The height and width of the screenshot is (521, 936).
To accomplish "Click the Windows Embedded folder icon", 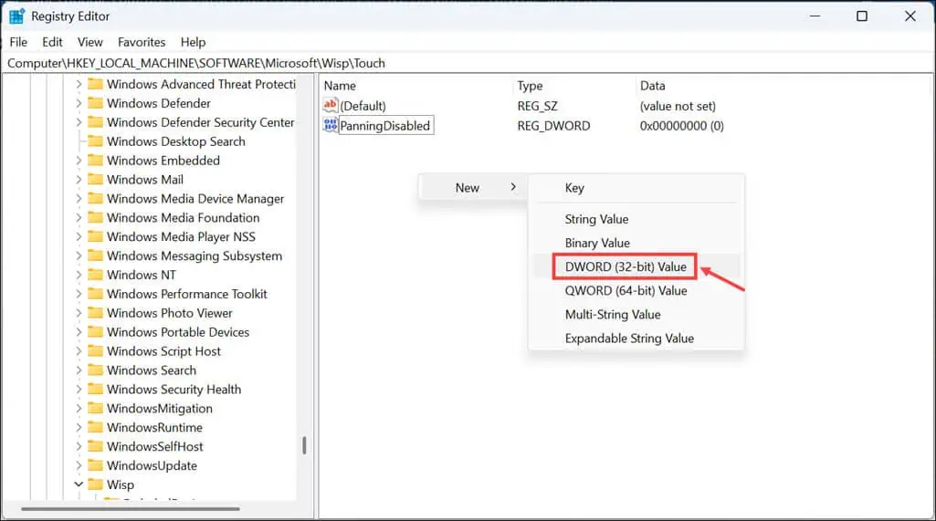I will tap(95, 161).
